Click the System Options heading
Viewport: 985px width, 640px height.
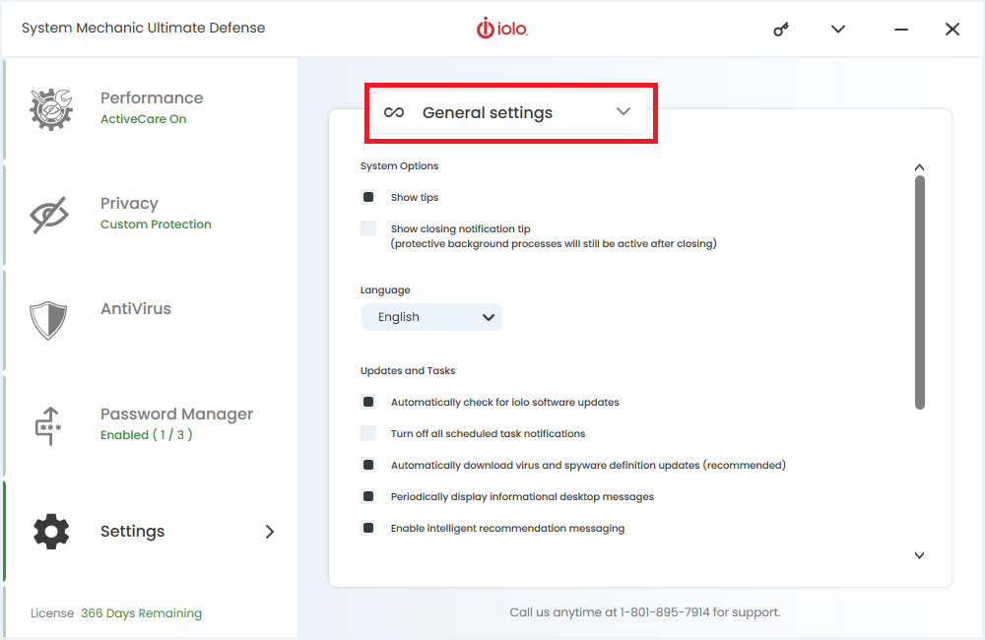[x=400, y=165]
